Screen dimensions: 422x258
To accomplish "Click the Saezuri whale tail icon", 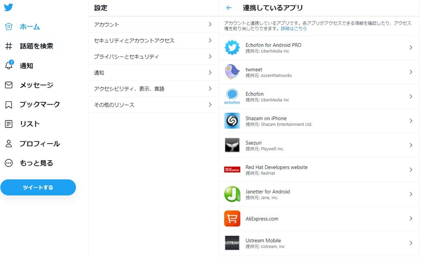I will point(232,145).
